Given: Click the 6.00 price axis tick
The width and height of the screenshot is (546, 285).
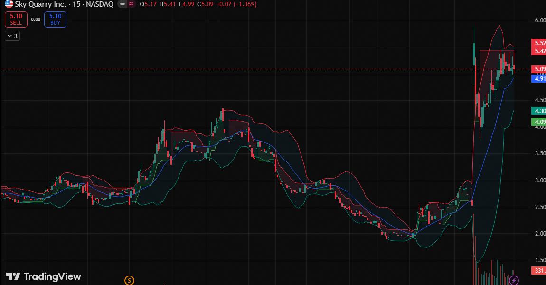Looking at the screenshot, I should (540, 20).
